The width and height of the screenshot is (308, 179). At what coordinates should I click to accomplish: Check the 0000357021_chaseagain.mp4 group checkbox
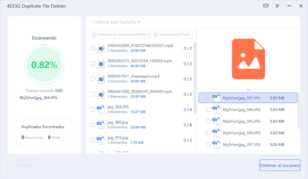pos(93,79)
